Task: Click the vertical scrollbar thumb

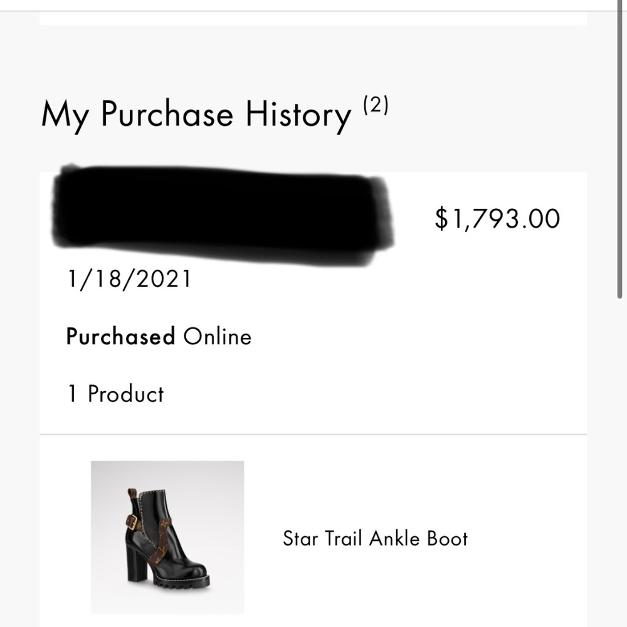Action: pos(620,150)
